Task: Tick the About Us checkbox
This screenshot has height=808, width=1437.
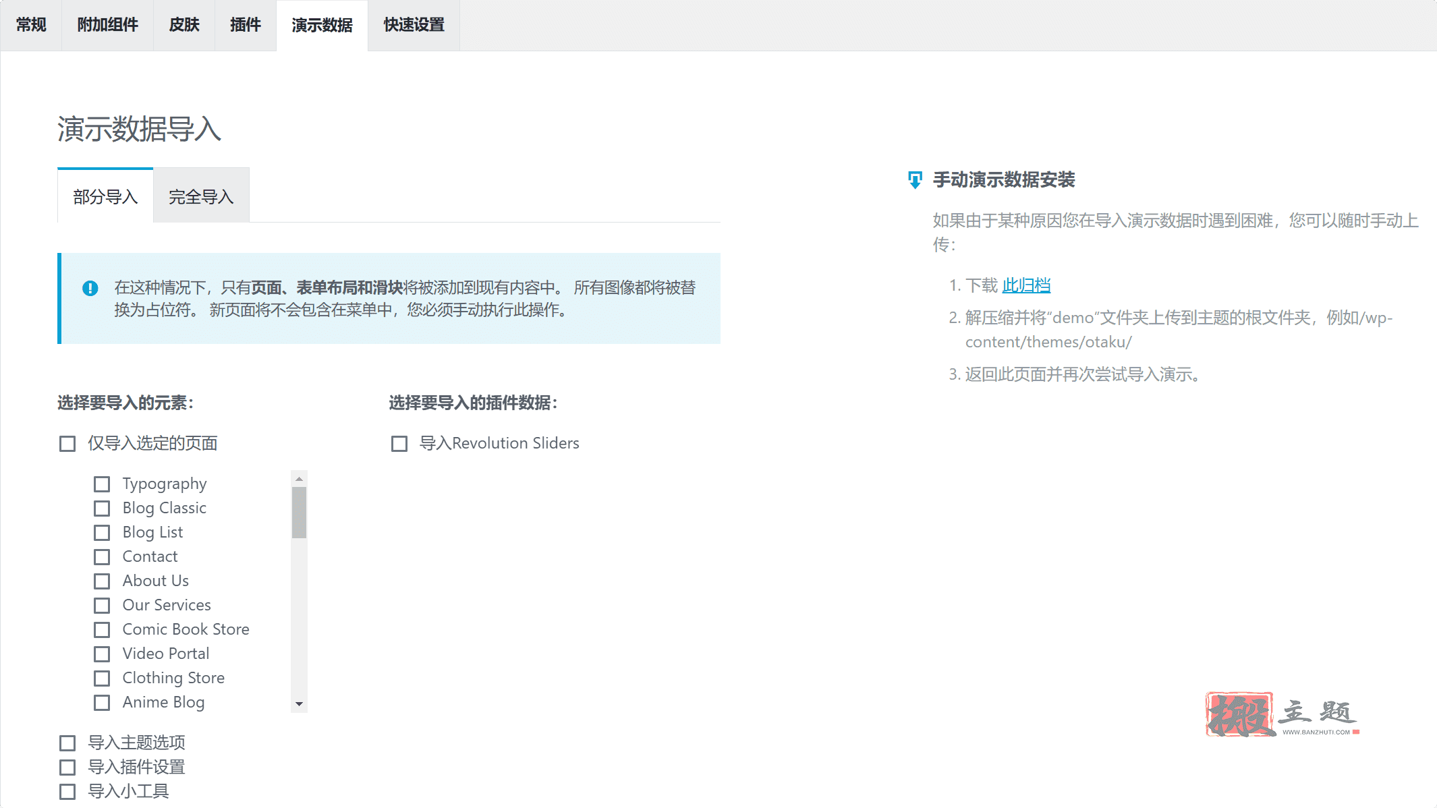Action: pos(102,581)
